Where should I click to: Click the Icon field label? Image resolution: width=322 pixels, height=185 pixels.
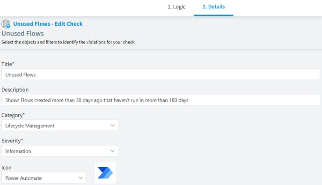pyautogui.click(x=7, y=168)
